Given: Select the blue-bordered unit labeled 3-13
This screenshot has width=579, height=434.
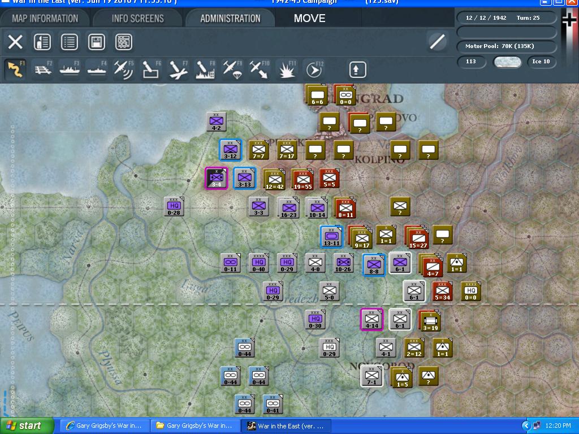Looking at the screenshot, I should 244,178.
